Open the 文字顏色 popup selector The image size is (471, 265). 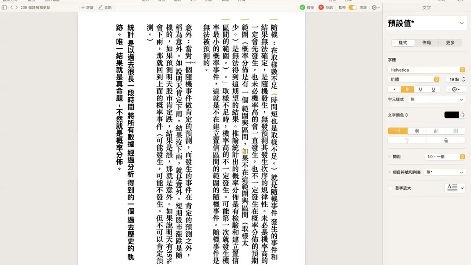point(398,115)
